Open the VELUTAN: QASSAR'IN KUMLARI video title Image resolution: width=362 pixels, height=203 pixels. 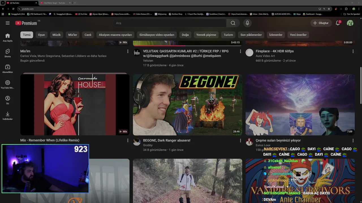click(186, 54)
